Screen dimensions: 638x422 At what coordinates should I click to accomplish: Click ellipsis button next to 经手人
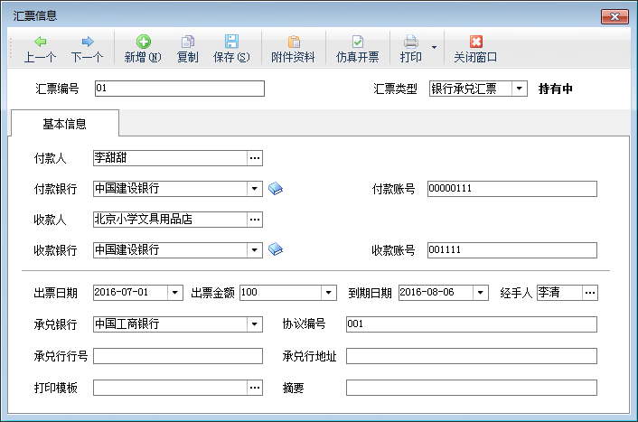coord(589,293)
